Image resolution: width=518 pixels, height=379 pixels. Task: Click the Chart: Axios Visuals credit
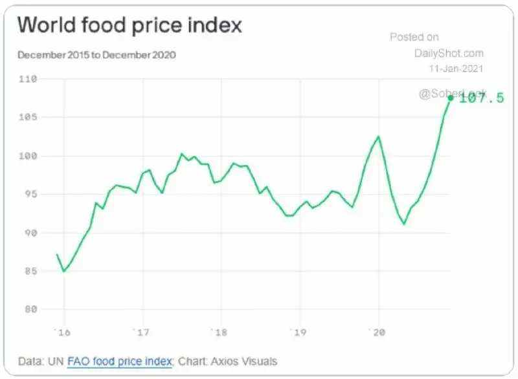pyautogui.click(x=228, y=361)
